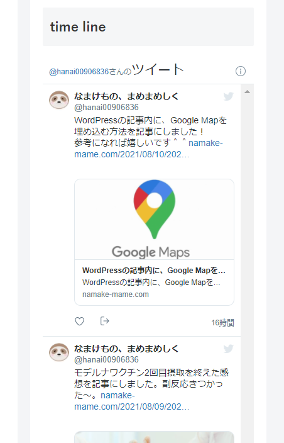Click the Google Maps card image
The width and height of the screenshot is (284, 443).
(x=155, y=219)
